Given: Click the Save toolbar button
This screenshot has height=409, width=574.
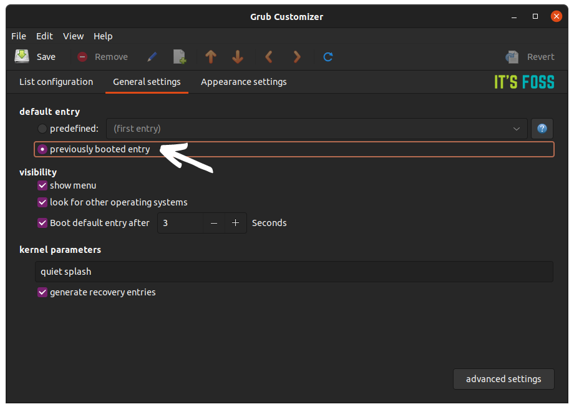Looking at the screenshot, I should [35, 57].
